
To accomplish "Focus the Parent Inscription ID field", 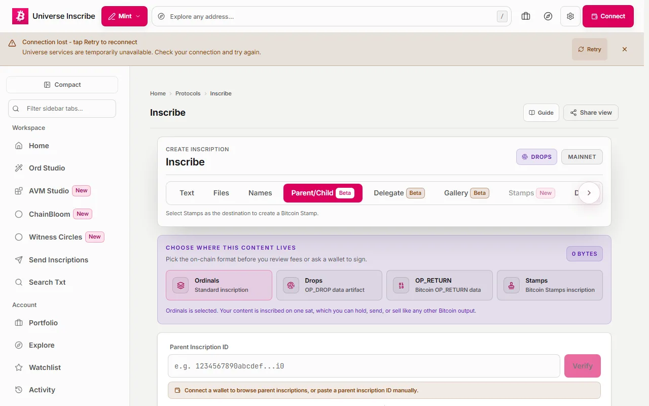I will pyautogui.click(x=364, y=366).
